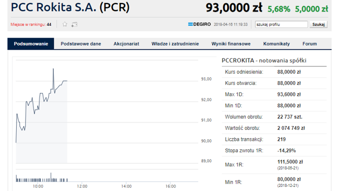Open the DEGIRO logo link
This screenshot has height=191, width=337.
[x=200, y=24]
